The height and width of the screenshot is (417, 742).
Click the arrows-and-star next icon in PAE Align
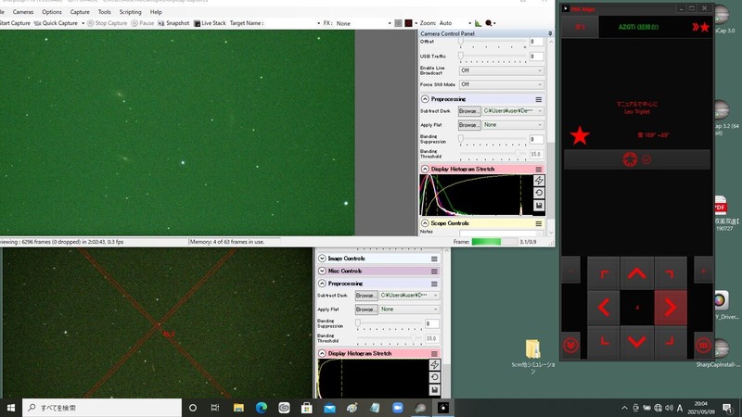point(700,27)
